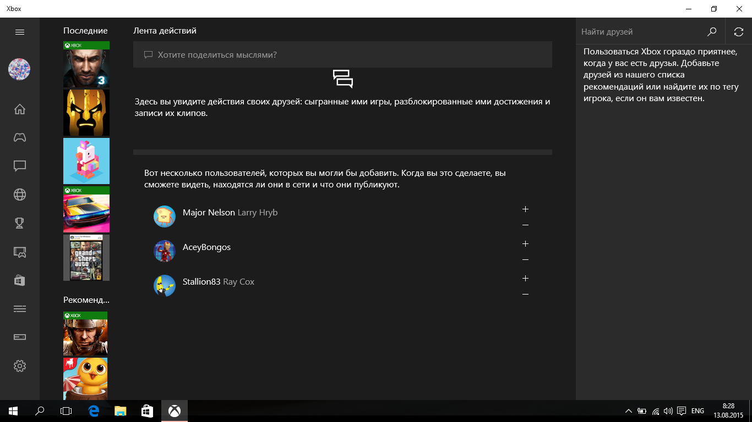The image size is (752, 422).
Task: Launch Microsoft Edge from taskbar
Action: 94,411
